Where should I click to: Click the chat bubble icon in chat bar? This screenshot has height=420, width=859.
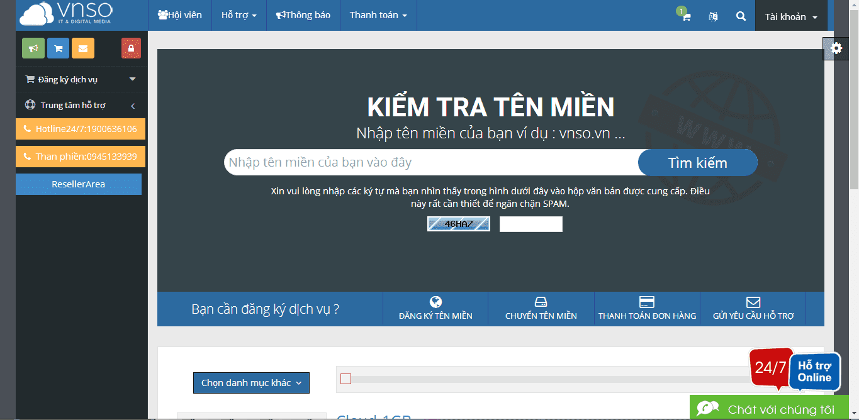coord(708,409)
